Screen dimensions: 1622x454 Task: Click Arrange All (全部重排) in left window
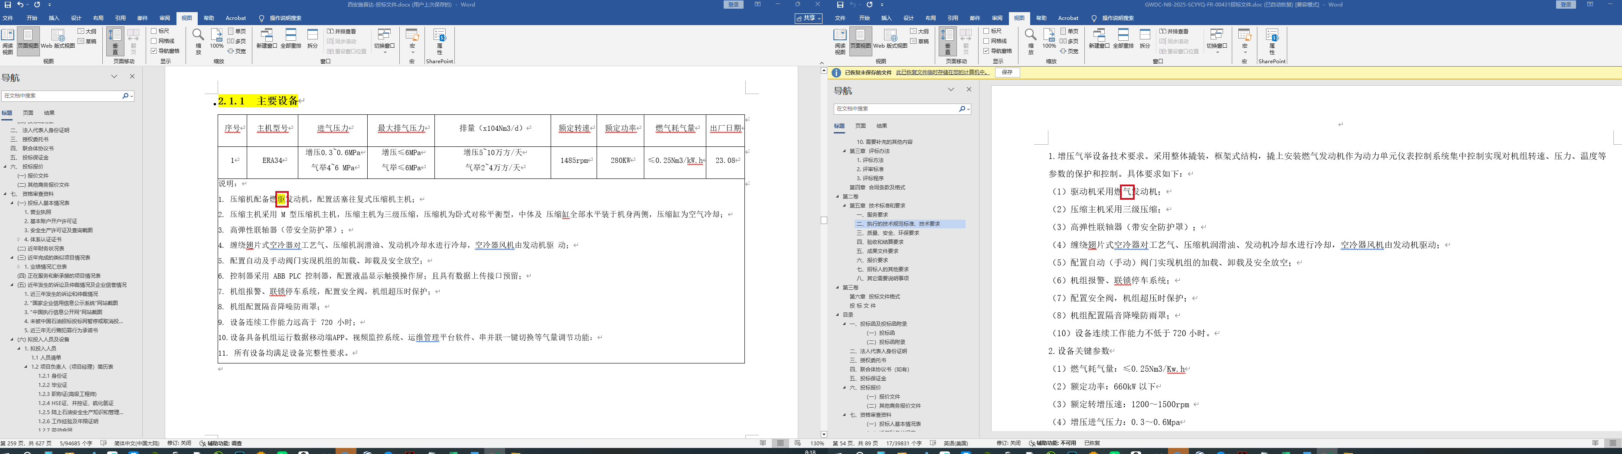291,39
